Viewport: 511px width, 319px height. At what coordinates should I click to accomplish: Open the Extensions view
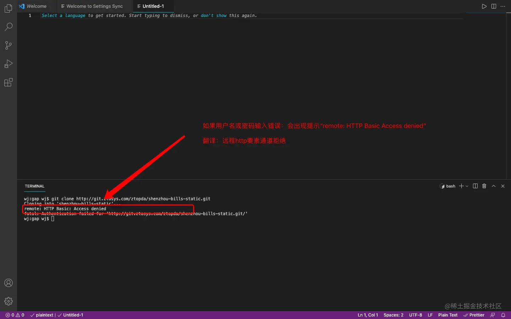pos(9,83)
